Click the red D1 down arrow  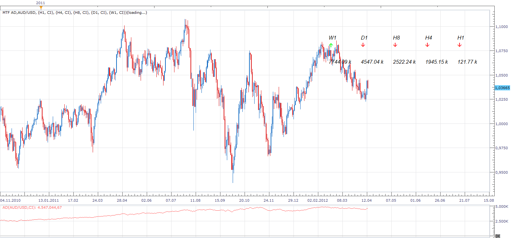click(363, 45)
